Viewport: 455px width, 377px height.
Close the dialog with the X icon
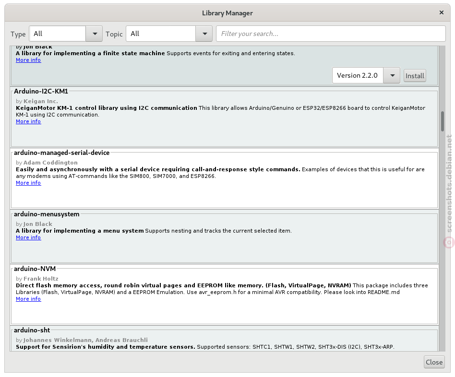coord(442,12)
